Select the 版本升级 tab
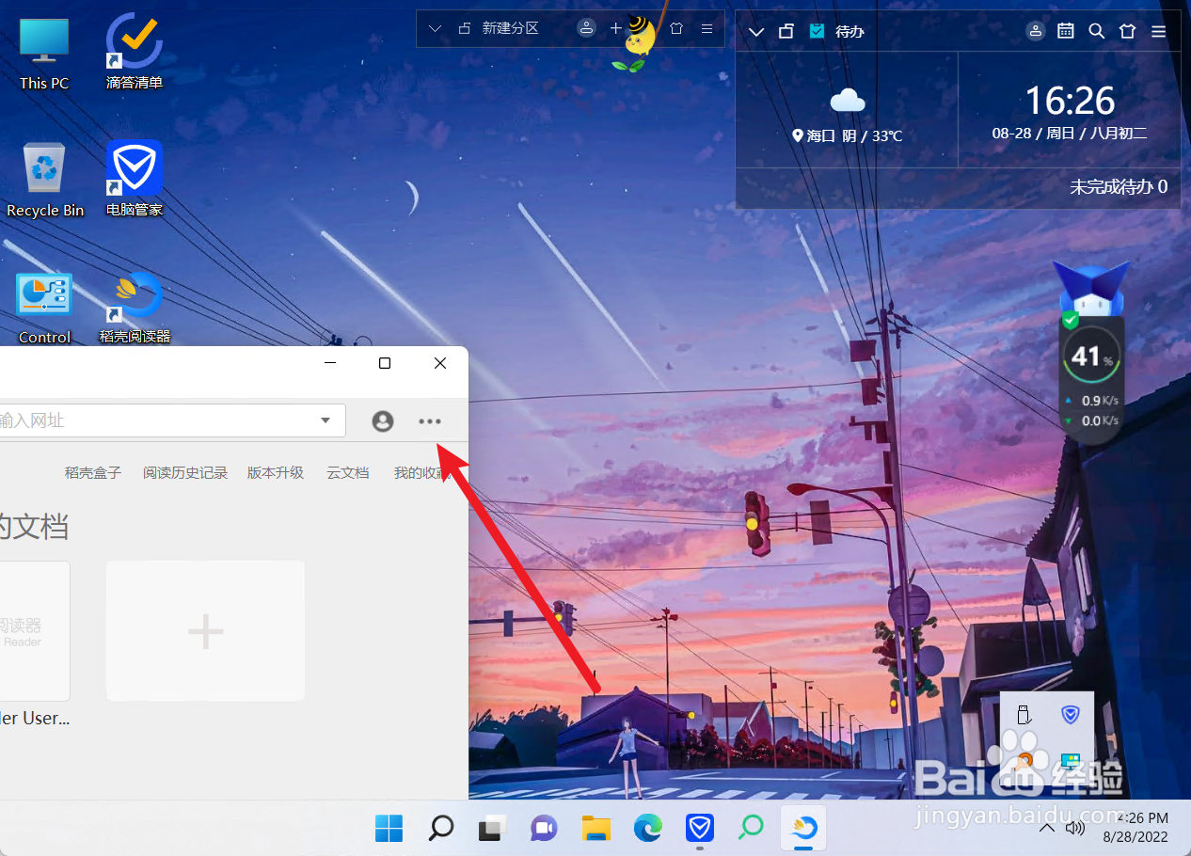Image resolution: width=1191 pixels, height=856 pixels. (x=276, y=473)
